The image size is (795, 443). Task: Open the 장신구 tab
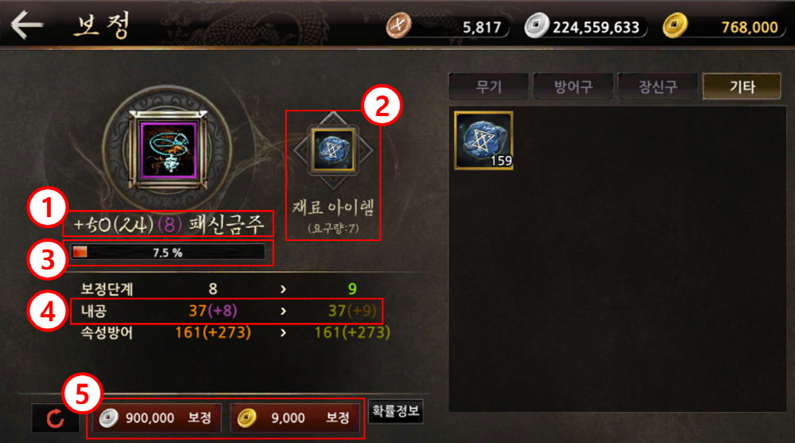point(657,87)
